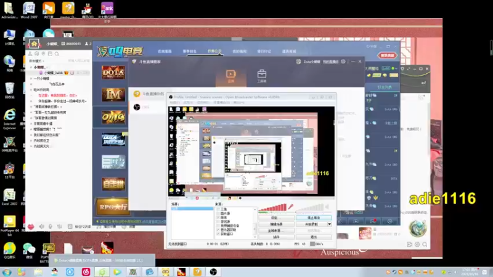Click the 停止串流 button in OBS
Screen dimensions: 493x277
pos(314,218)
